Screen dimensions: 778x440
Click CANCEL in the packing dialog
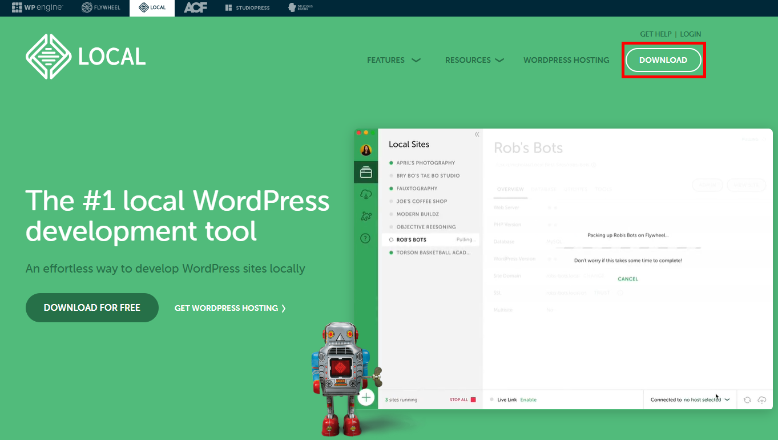coord(628,279)
